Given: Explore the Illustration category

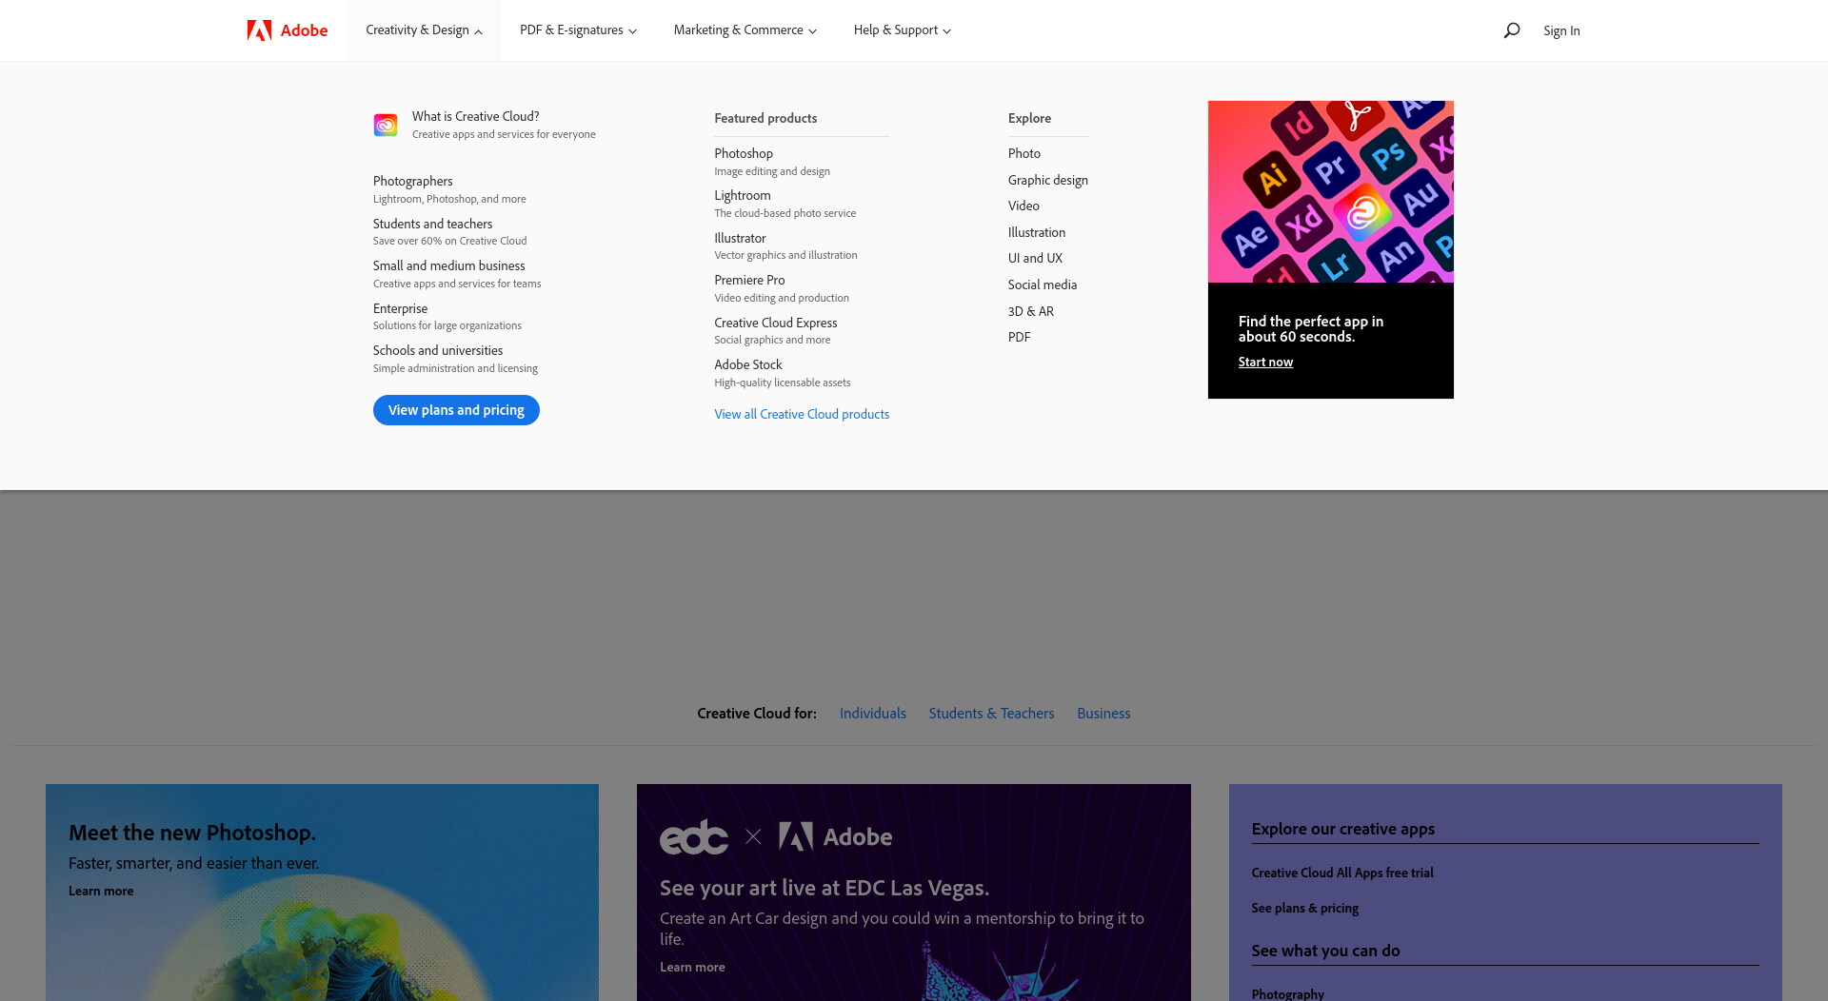Looking at the screenshot, I should [x=1037, y=232].
